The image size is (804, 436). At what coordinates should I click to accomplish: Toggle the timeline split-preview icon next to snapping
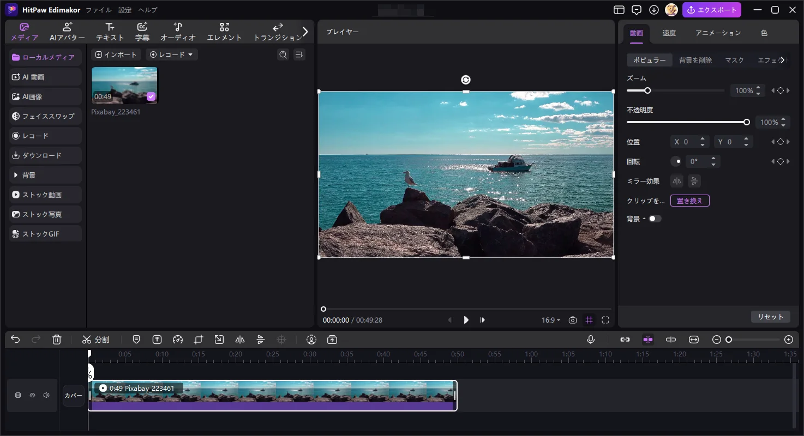click(671, 340)
